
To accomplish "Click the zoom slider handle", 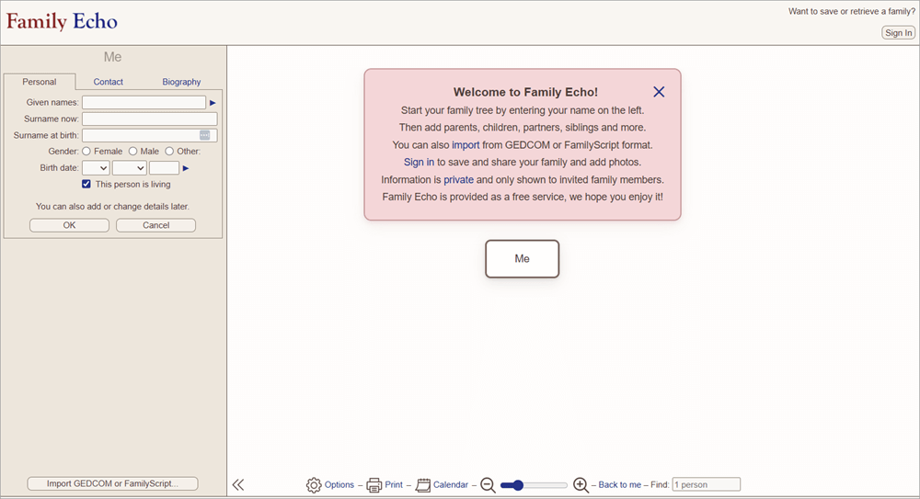I will click(x=517, y=485).
